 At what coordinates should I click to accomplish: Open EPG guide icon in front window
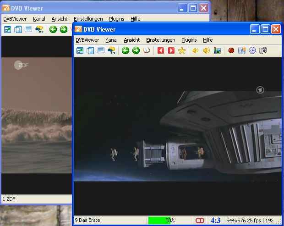[x=111, y=50]
